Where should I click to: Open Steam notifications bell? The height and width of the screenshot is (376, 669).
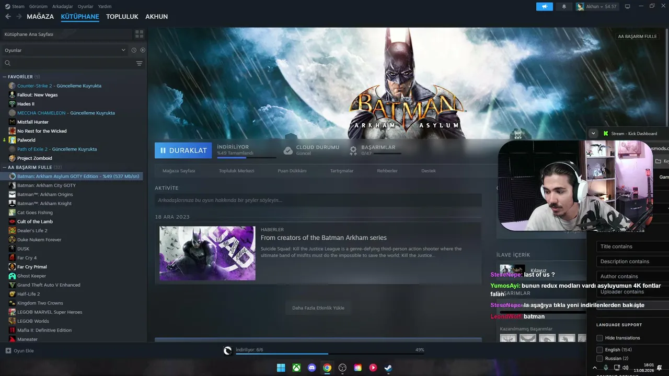click(x=564, y=7)
